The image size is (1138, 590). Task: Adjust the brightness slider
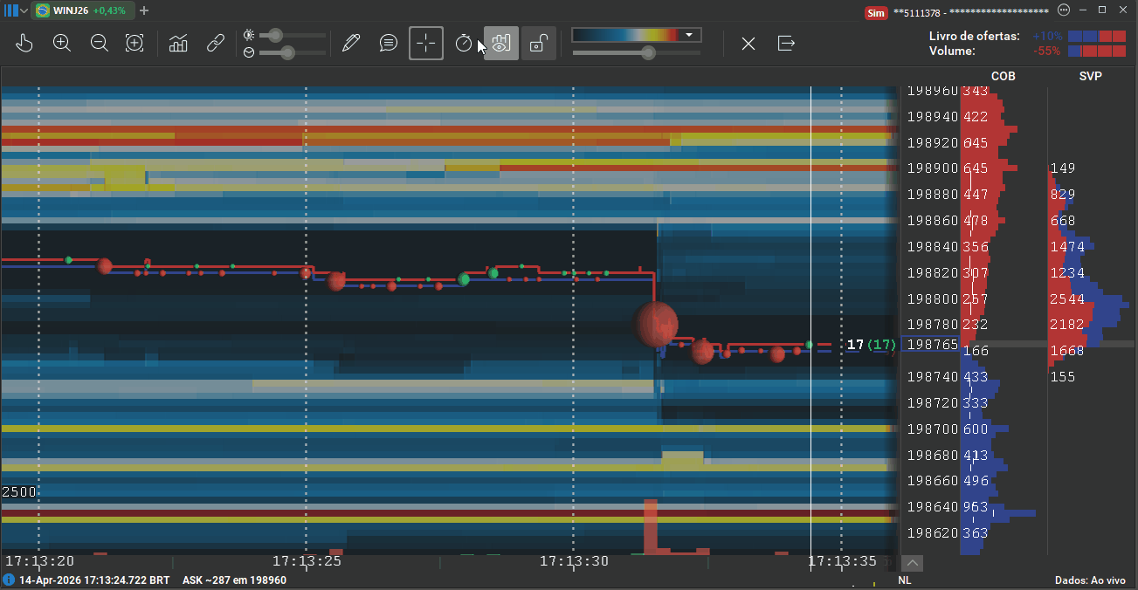coord(275,35)
